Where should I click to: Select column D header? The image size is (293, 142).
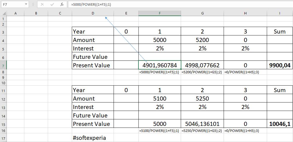coord(93,13)
